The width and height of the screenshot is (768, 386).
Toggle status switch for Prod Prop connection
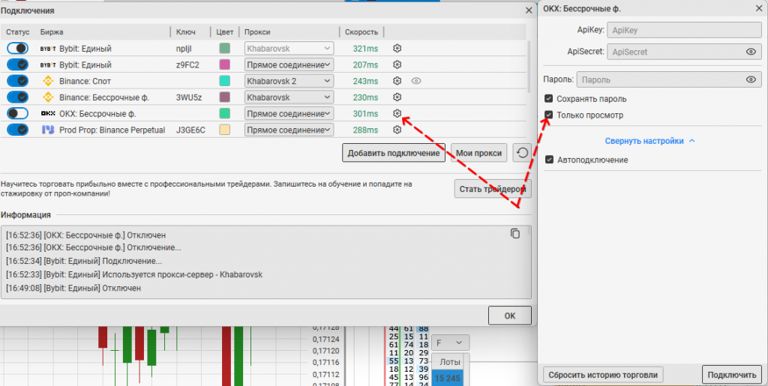click(x=18, y=130)
